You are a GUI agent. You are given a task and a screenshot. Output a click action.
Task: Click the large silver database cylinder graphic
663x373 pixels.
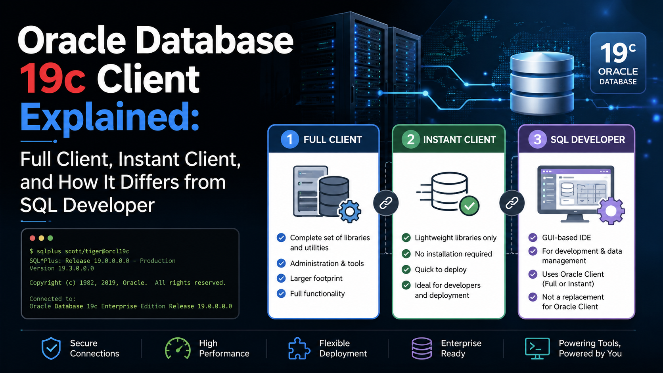tap(542, 83)
